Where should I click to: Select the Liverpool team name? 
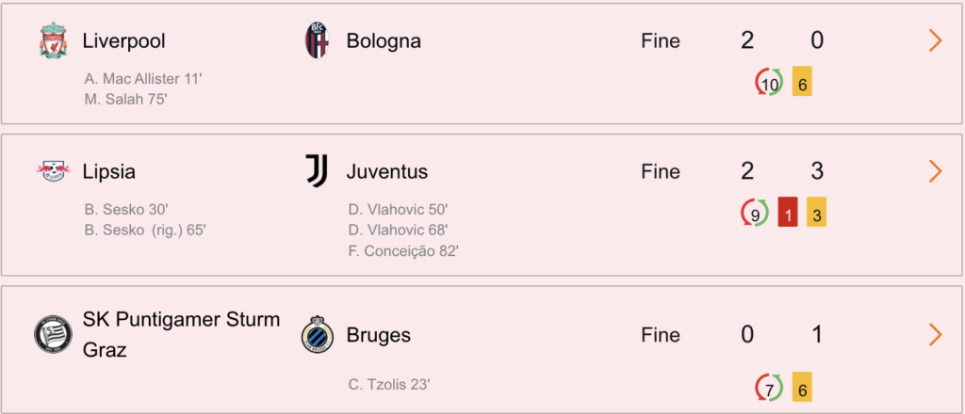click(x=124, y=41)
